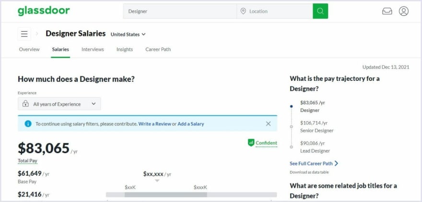Click the Designer Salaries page heading

click(76, 34)
